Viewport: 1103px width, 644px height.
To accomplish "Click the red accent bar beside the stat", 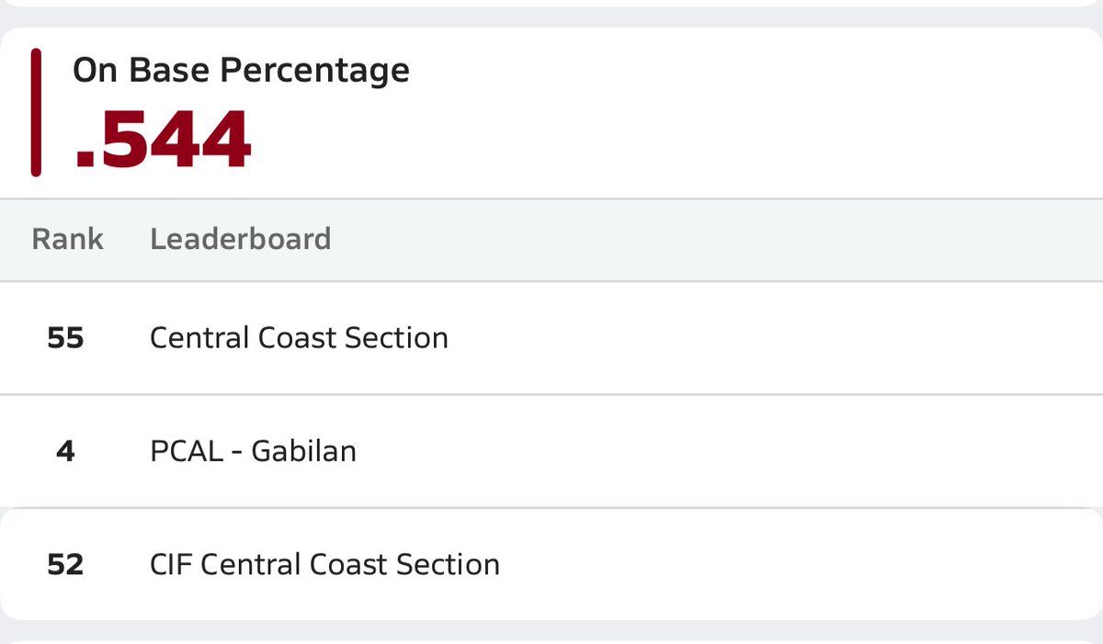I will [x=36, y=112].
